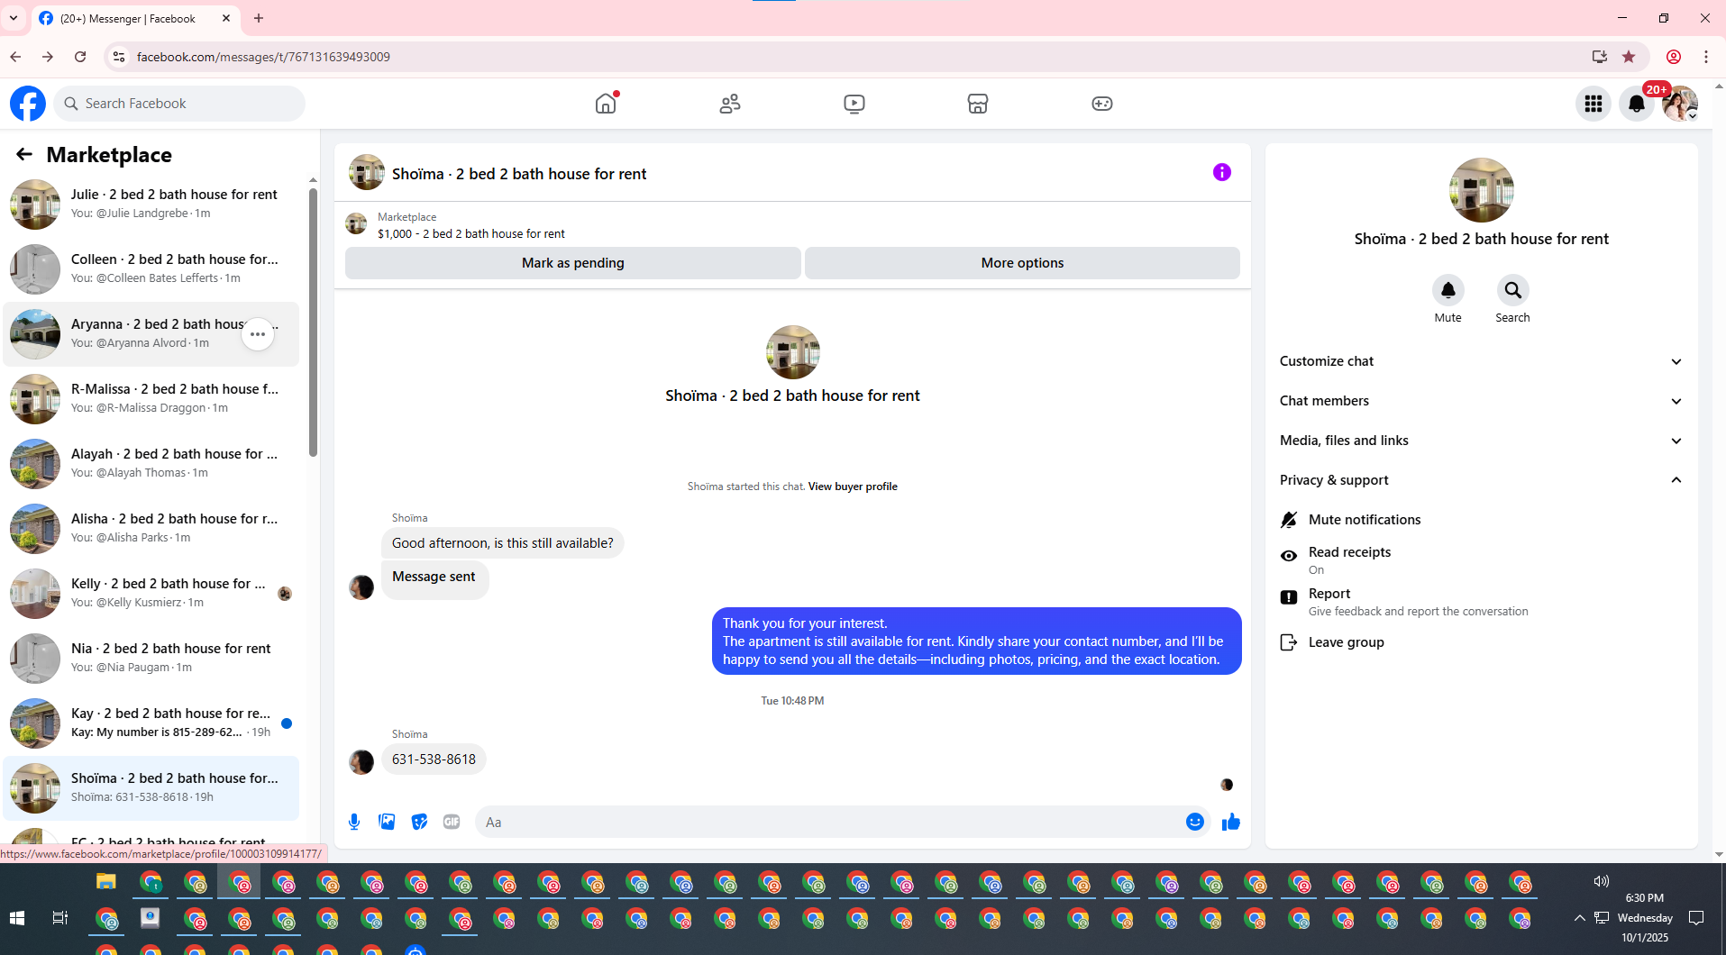Open the Chrome three-dot menu
Viewport: 1726px width, 955px height.
(1706, 57)
